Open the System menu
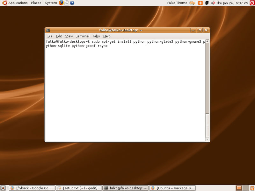 coord(51,3)
